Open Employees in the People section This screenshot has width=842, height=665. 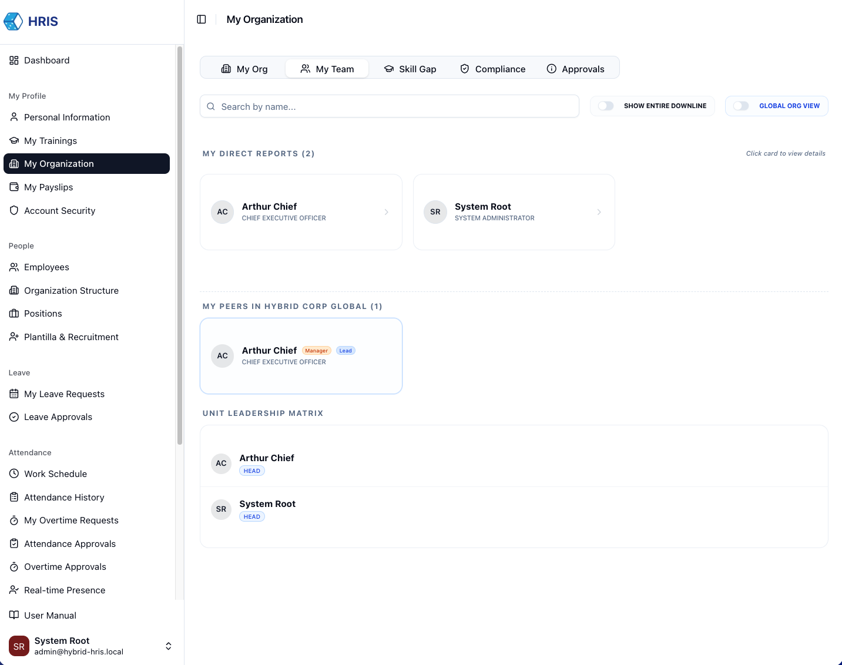tap(46, 267)
